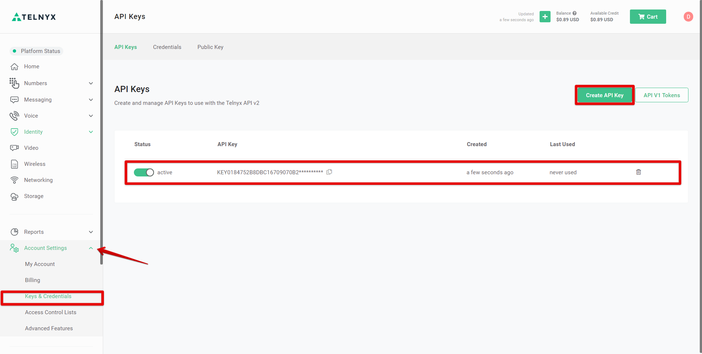The width and height of the screenshot is (702, 354).
Task: Click the Voice phone icon
Action: tap(14, 116)
